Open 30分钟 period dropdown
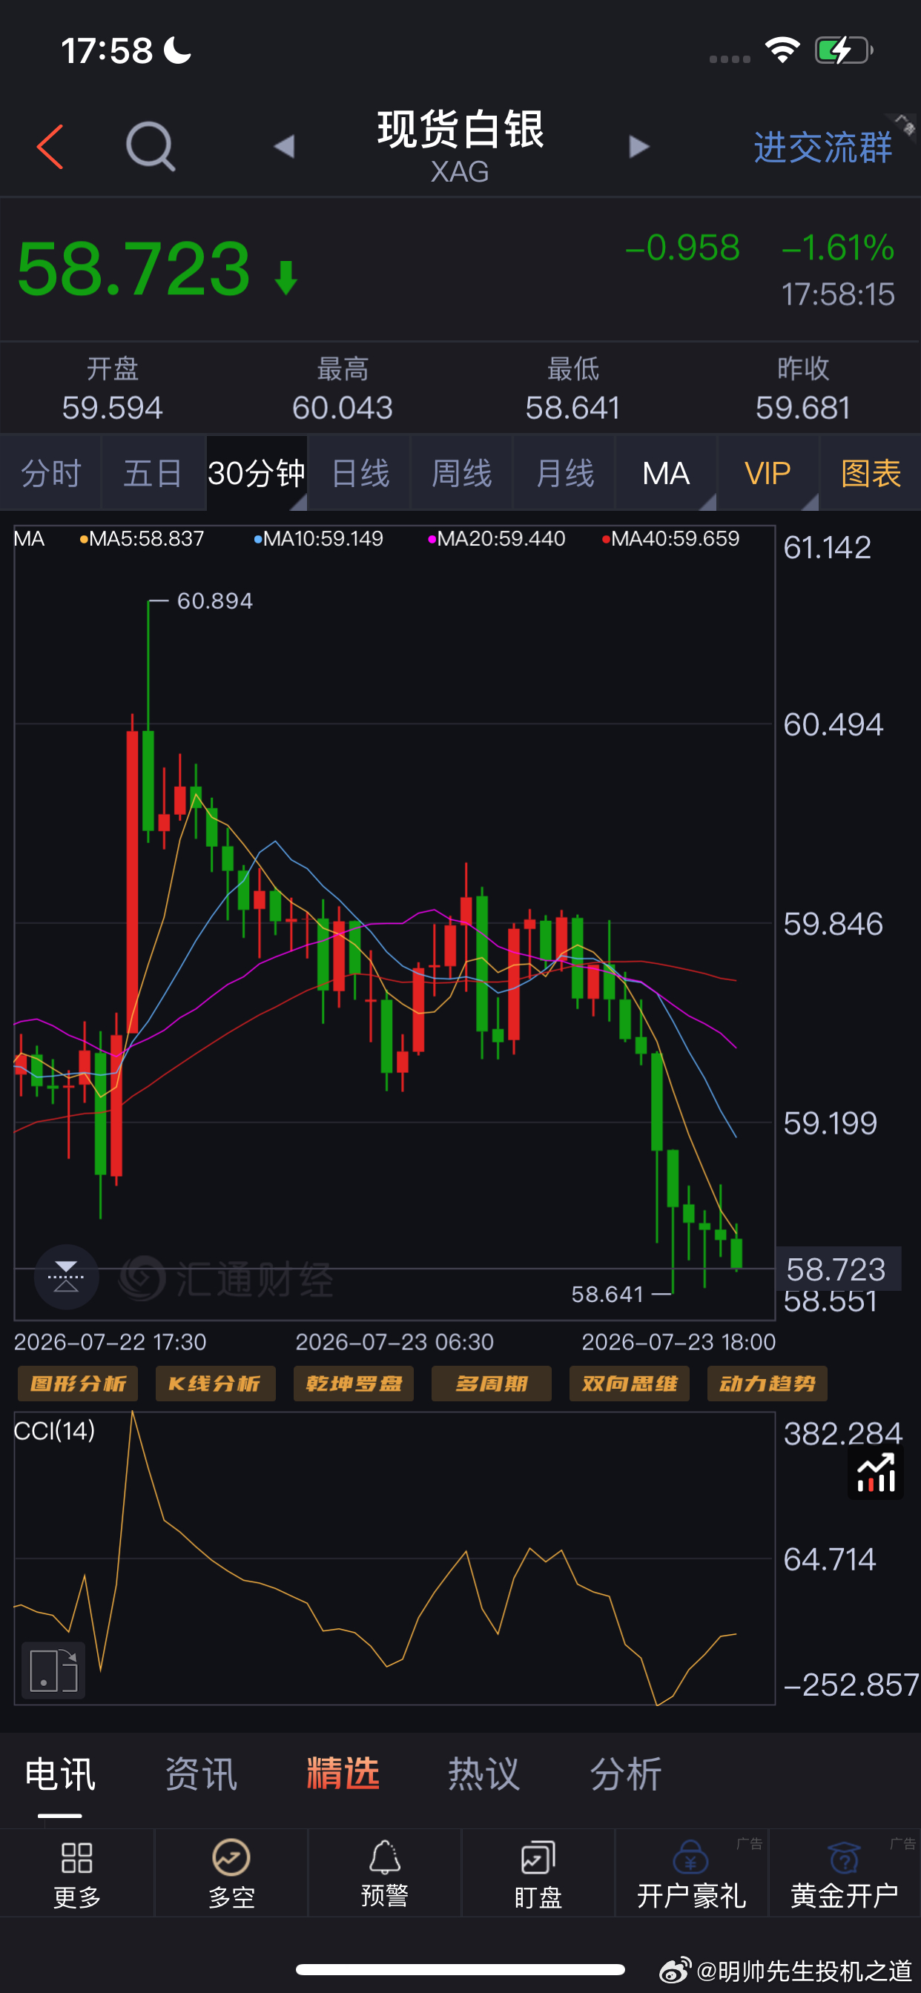The width and height of the screenshot is (921, 1993). click(x=257, y=473)
